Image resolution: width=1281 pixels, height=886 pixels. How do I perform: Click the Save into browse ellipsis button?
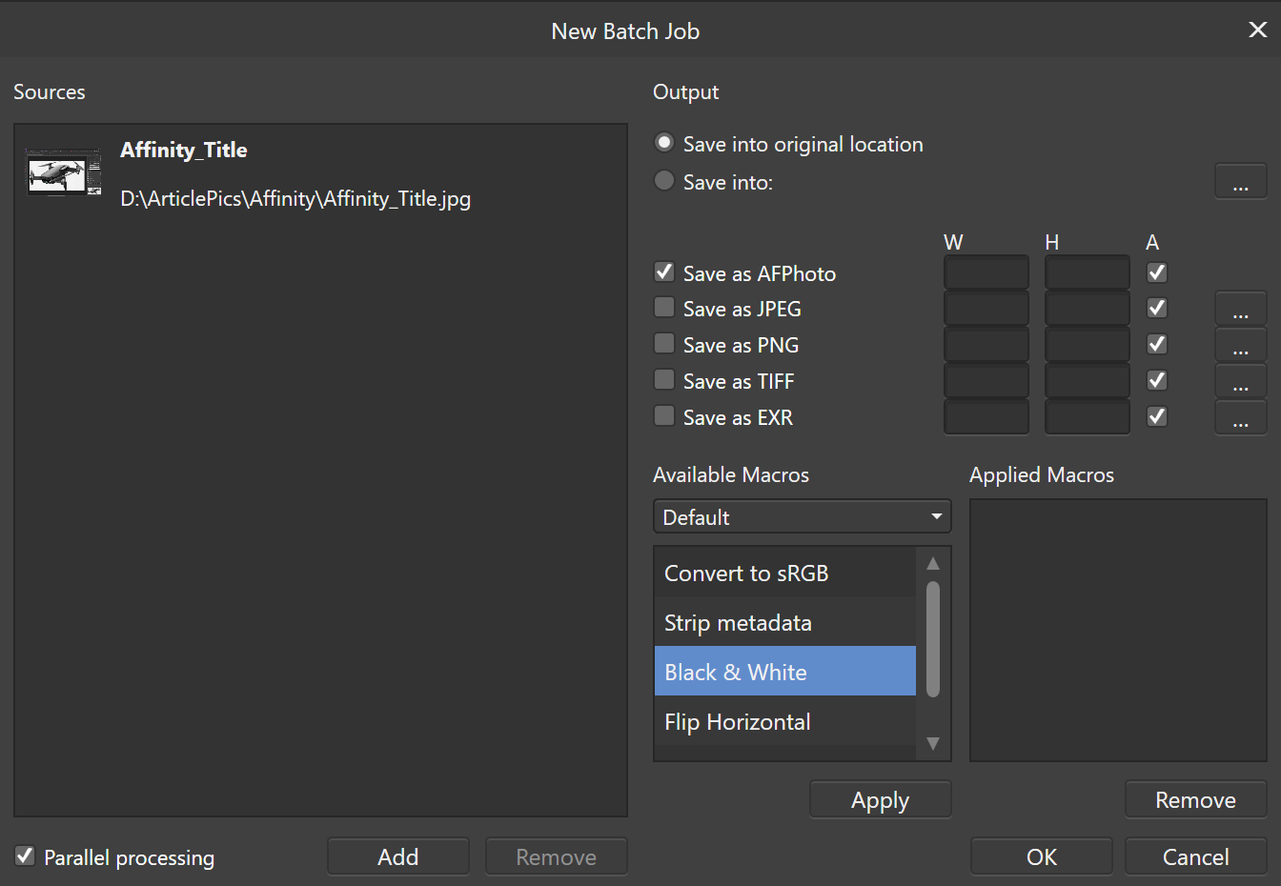(x=1240, y=181)
